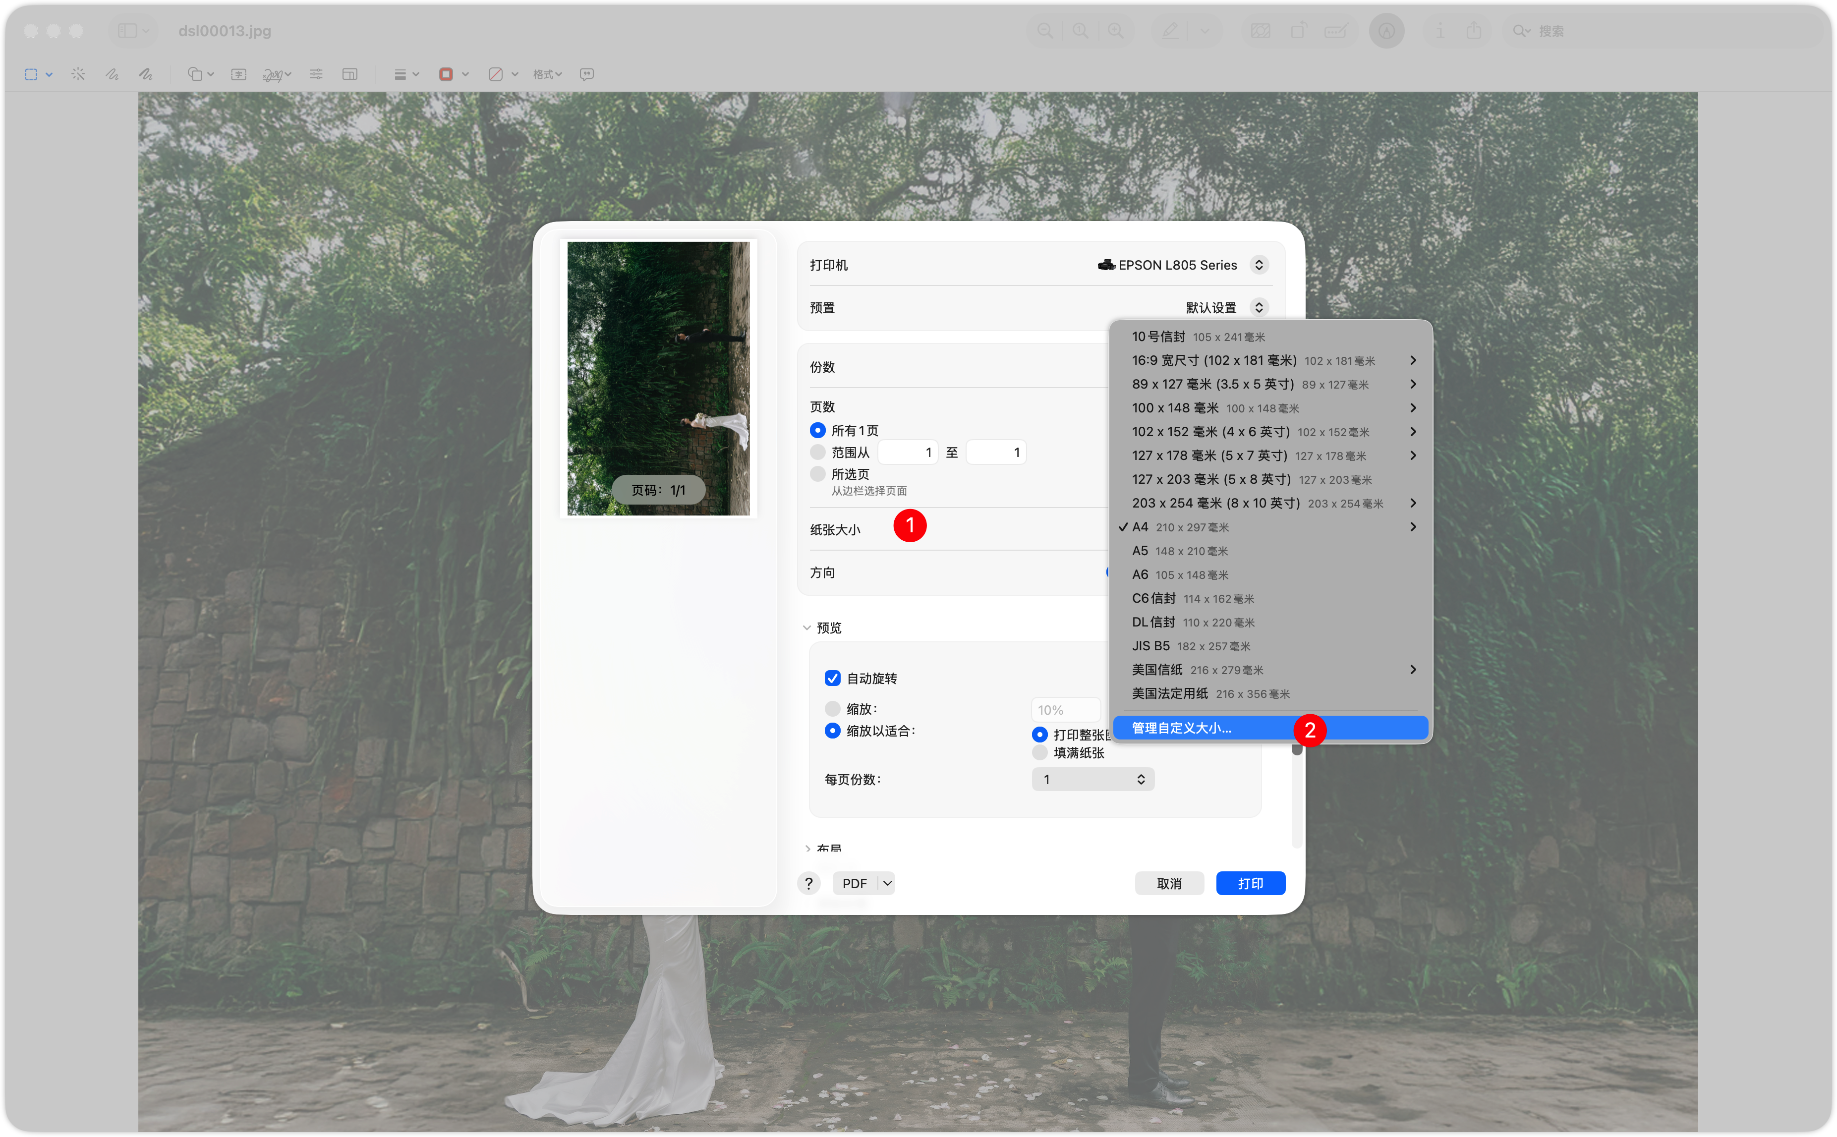The height and width of the screenshot is (1137, 1837).
Task: Click the help question mark button
Action: coord(808,884)
